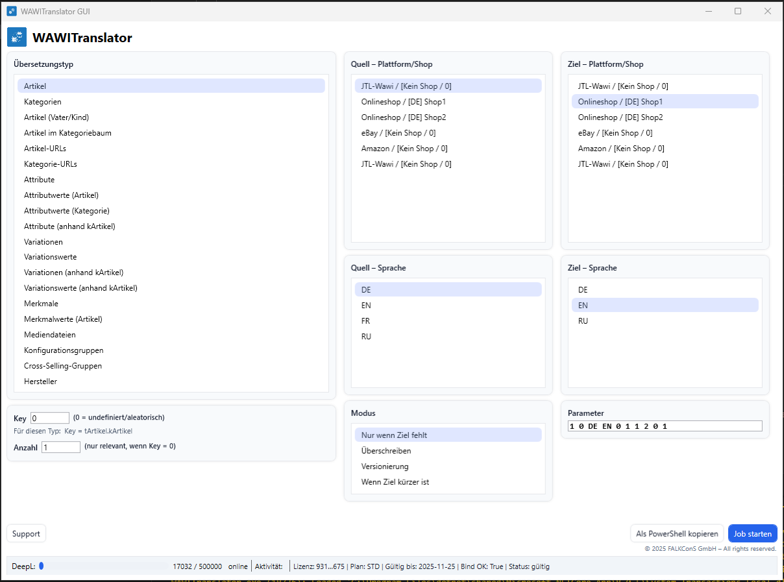This screenshot has height=582, width=784.
Task: Click the WAWITranslator logo icon in header
Action: [17, 38]
